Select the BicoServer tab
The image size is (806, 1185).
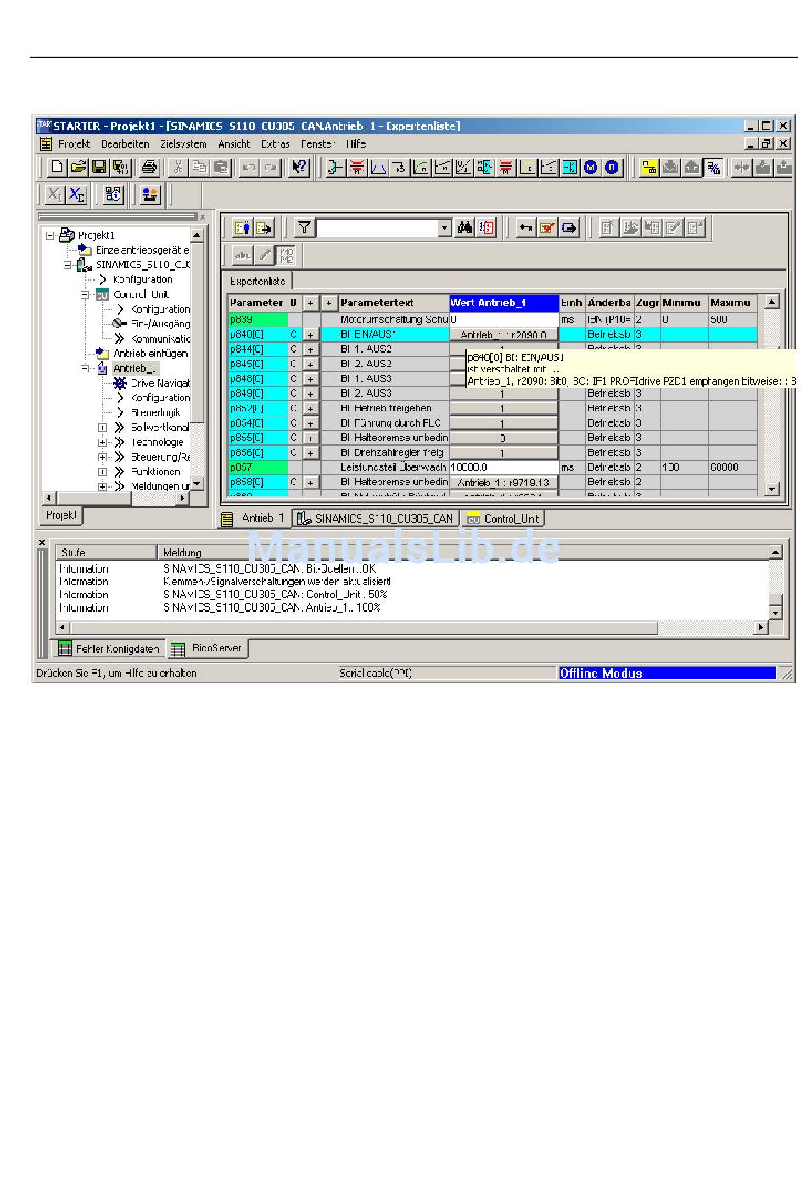pos(209,648)
